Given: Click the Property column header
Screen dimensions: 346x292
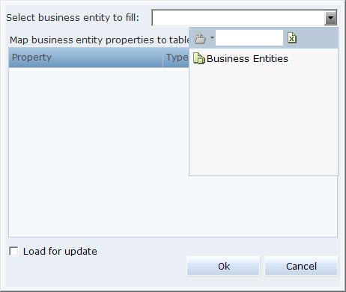Looking at the screenshot, I should click(x=85, y=58).
